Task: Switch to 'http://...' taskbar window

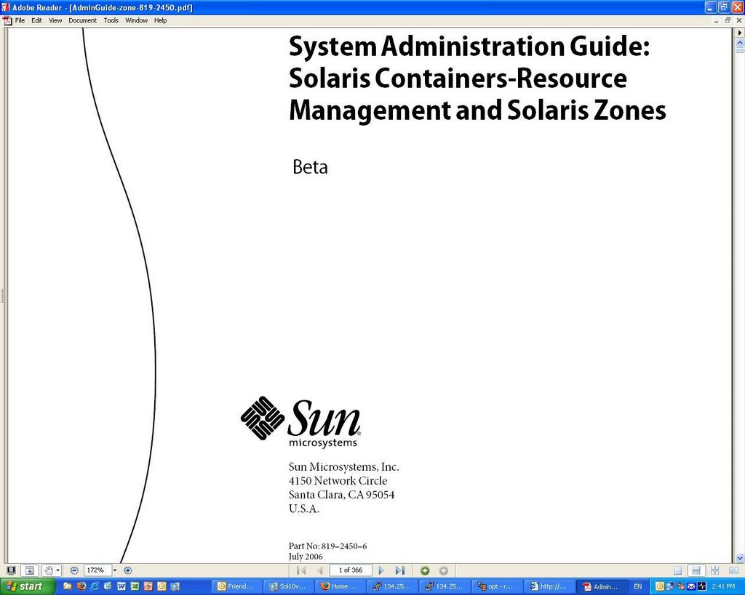Action: point(549,586)
